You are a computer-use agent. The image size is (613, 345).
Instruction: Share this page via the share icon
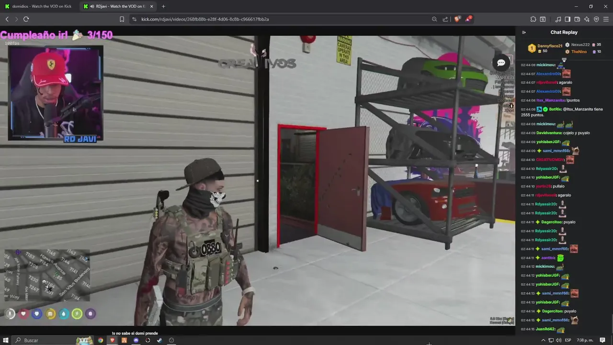[x=445, y=19]
